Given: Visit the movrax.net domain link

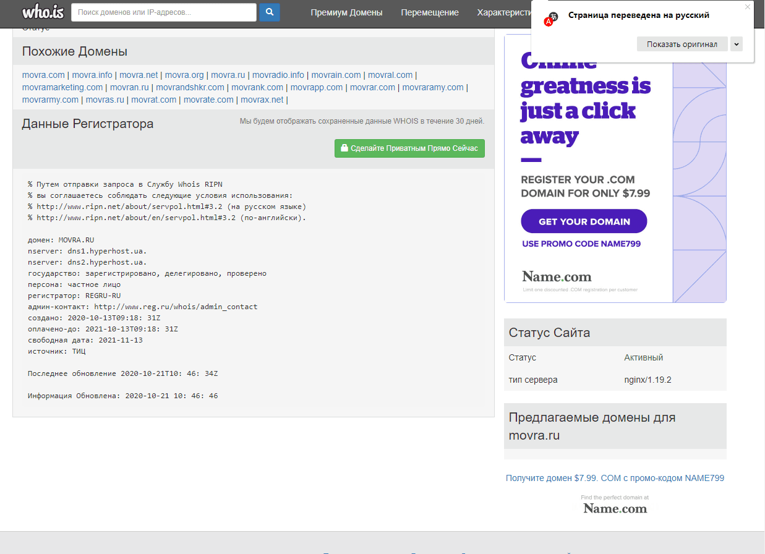Looking at the screenshot, I should coord(262,100).
